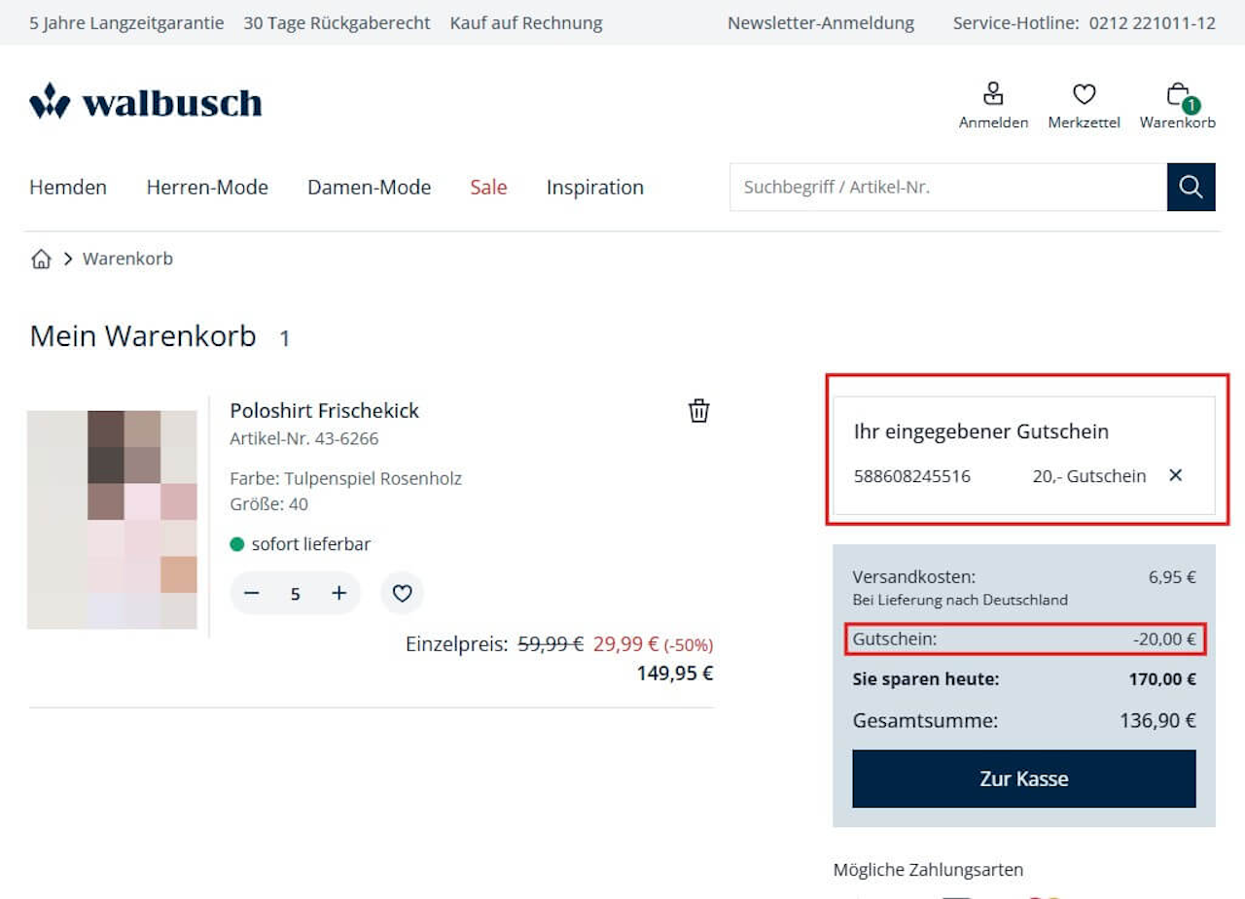Open Newsletter-Anmeldung link
The width and height of the screenshot is (1245, 899).
821,22
